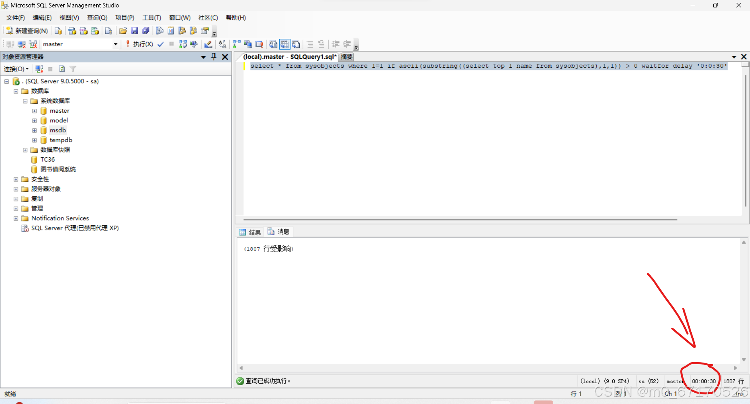
Task: Open the Registered Servers icon
Action: [x=160, y=31]
